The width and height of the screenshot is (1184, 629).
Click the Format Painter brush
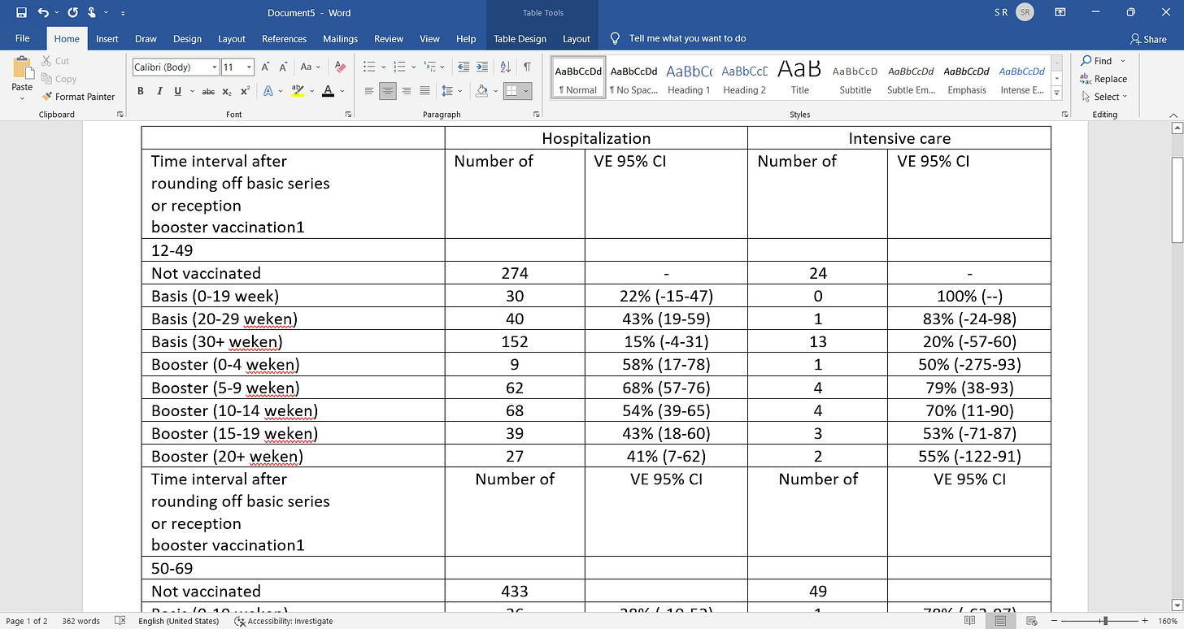pyautogui.click(x=47, y=97)
